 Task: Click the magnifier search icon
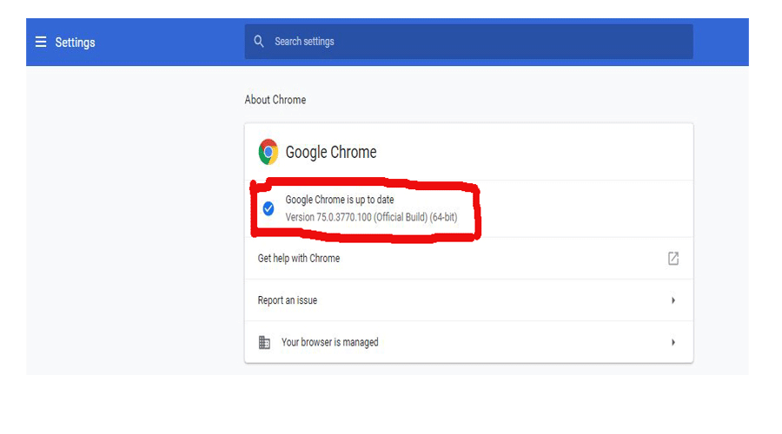[258, 42]
